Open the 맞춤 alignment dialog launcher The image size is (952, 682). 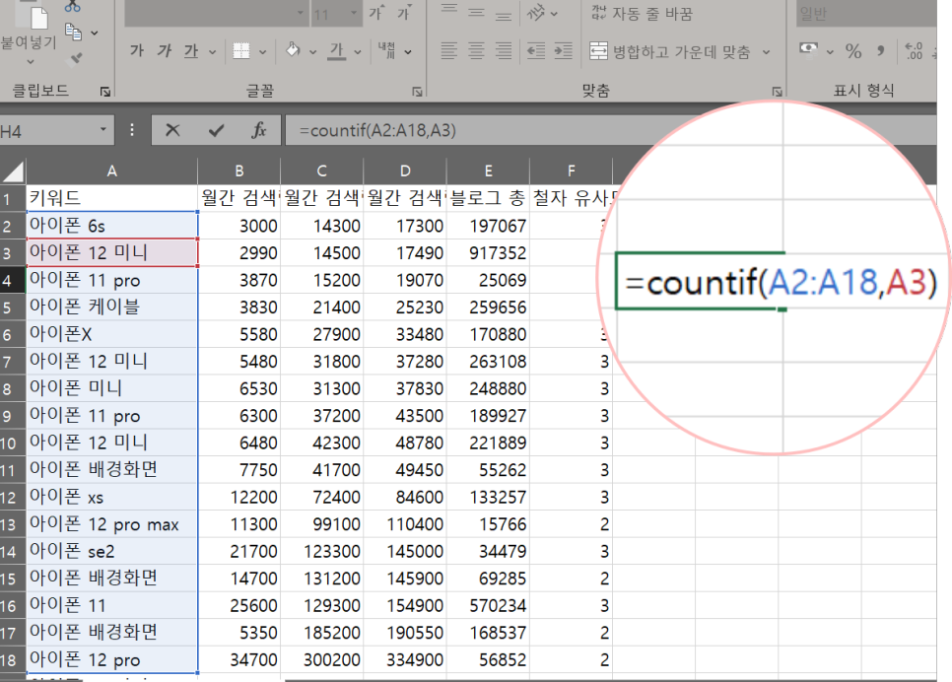(x=778, y=92)
